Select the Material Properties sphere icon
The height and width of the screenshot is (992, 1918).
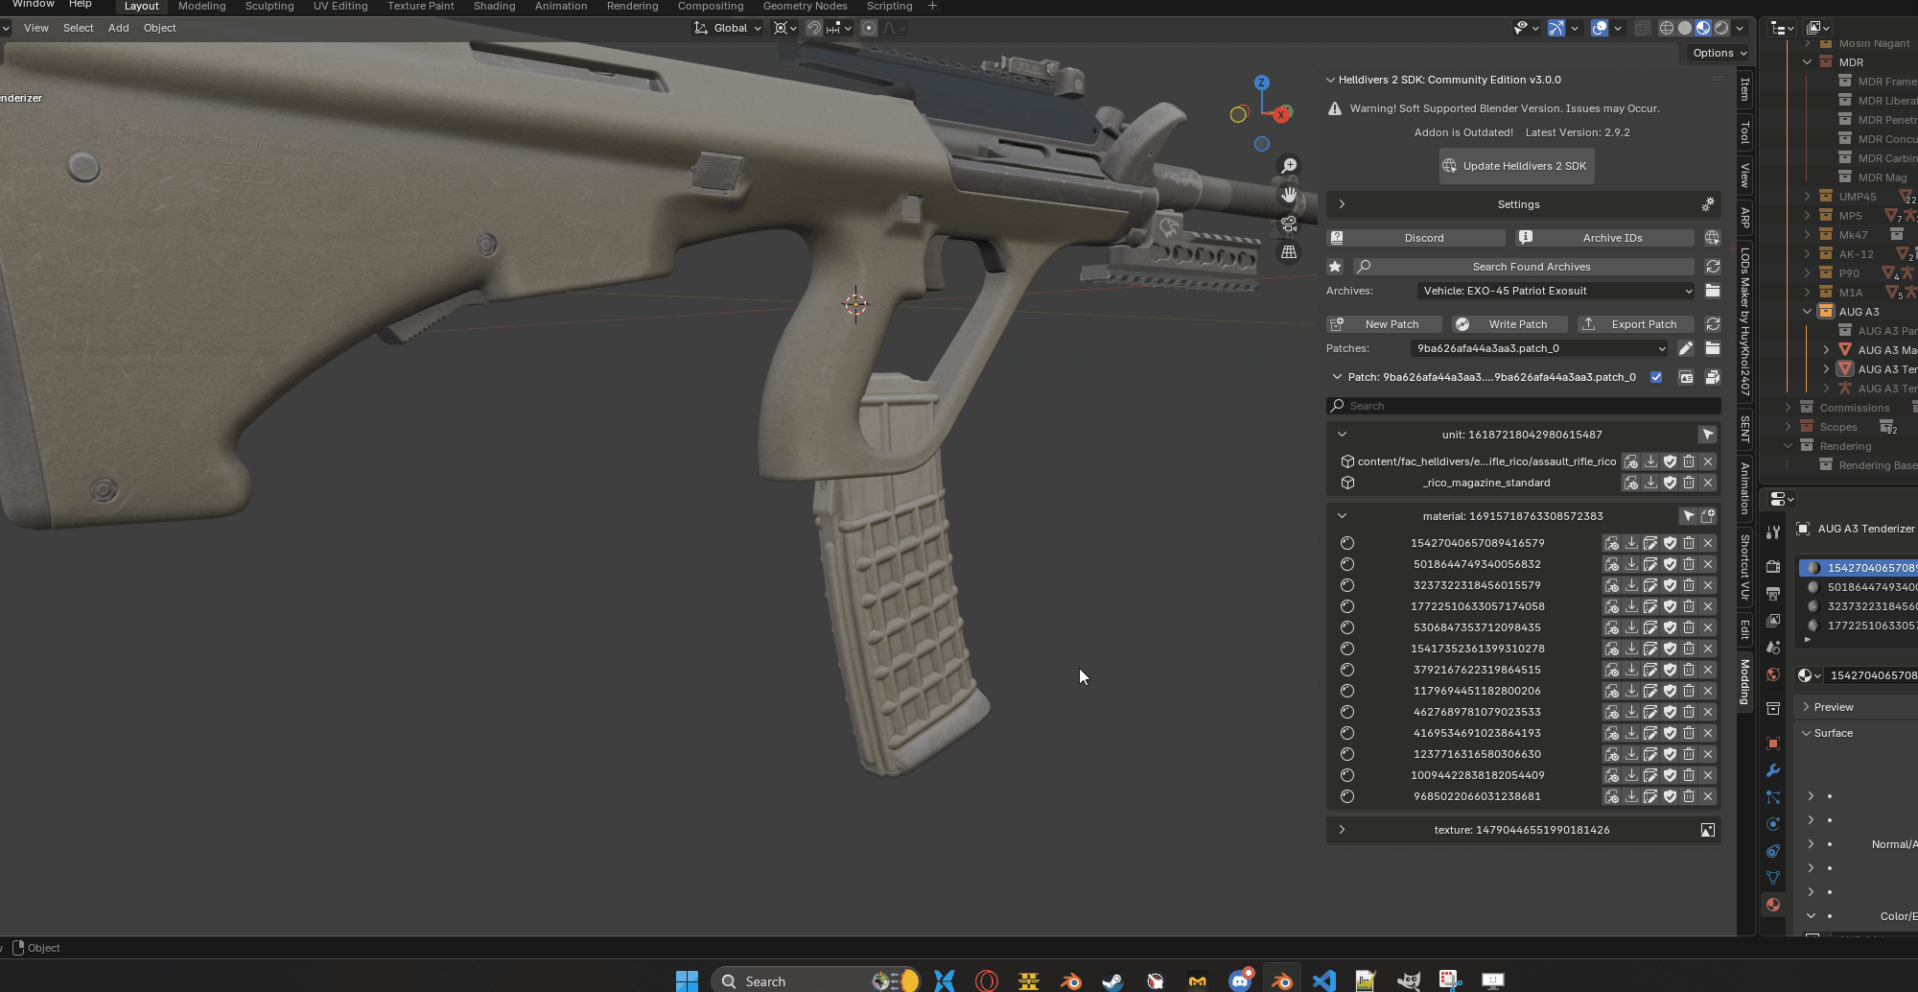click(1773, 905)
